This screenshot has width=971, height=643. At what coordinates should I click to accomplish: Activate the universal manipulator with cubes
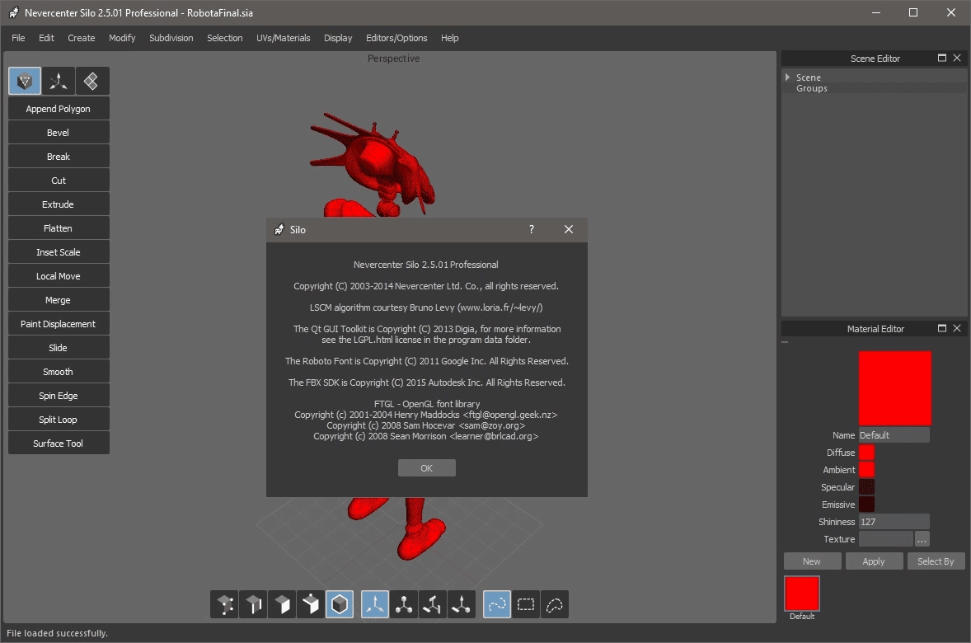(404, 604)
